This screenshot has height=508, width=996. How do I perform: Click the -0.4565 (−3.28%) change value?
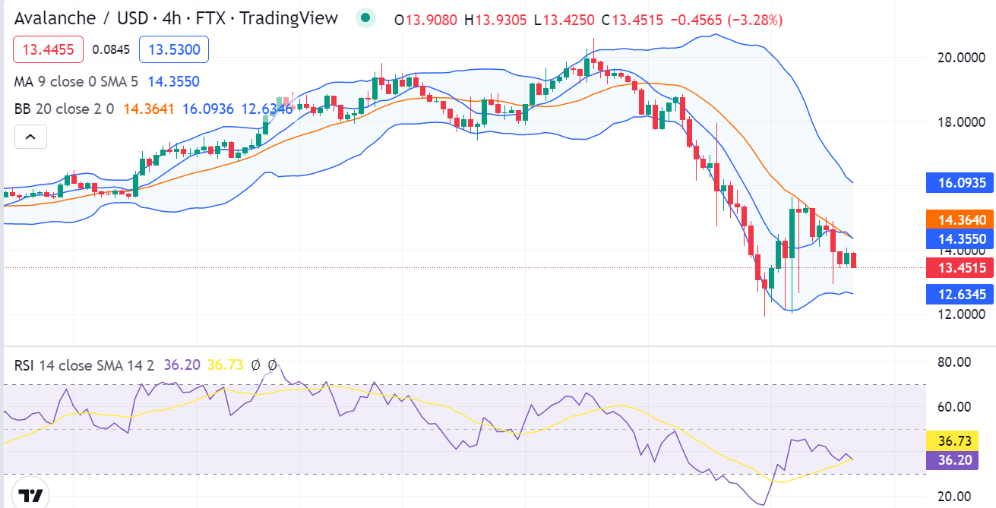[x=724, y=19]
